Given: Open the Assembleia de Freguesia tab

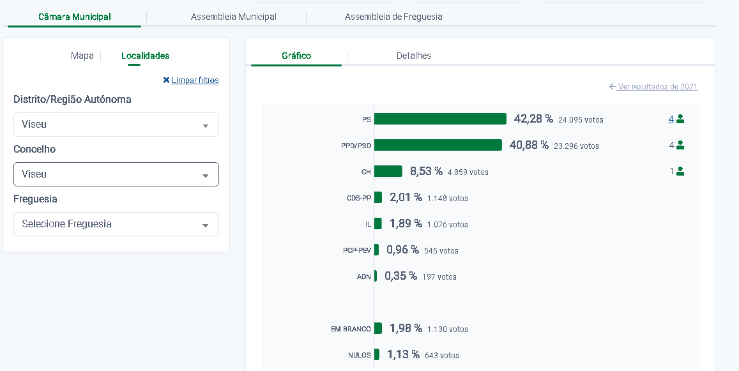Looking at the screenshot, I should coord(393,17).
